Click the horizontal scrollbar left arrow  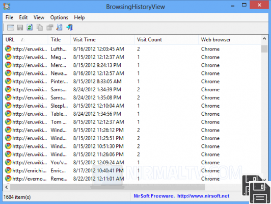(x=7, y=187)
